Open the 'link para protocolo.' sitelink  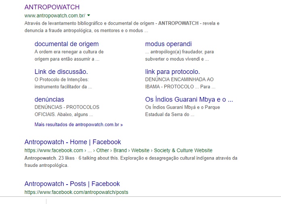(172, 72)
